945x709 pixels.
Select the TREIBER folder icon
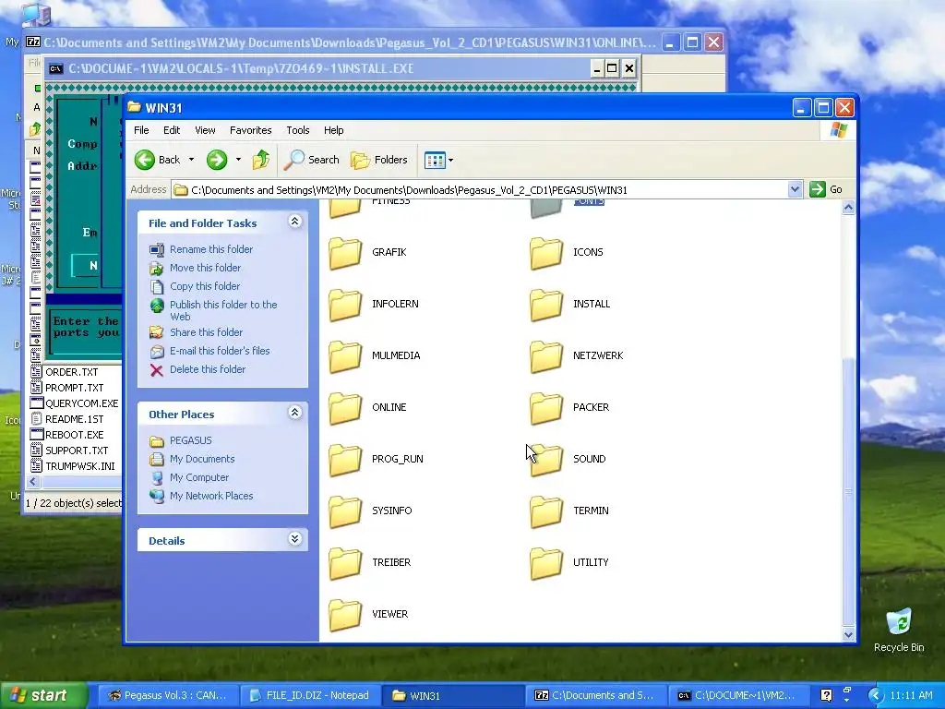click(x=345, y=563)
